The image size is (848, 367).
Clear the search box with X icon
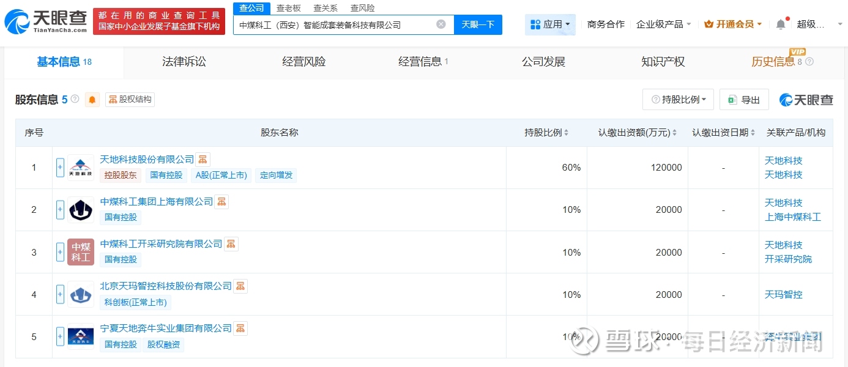441,24
